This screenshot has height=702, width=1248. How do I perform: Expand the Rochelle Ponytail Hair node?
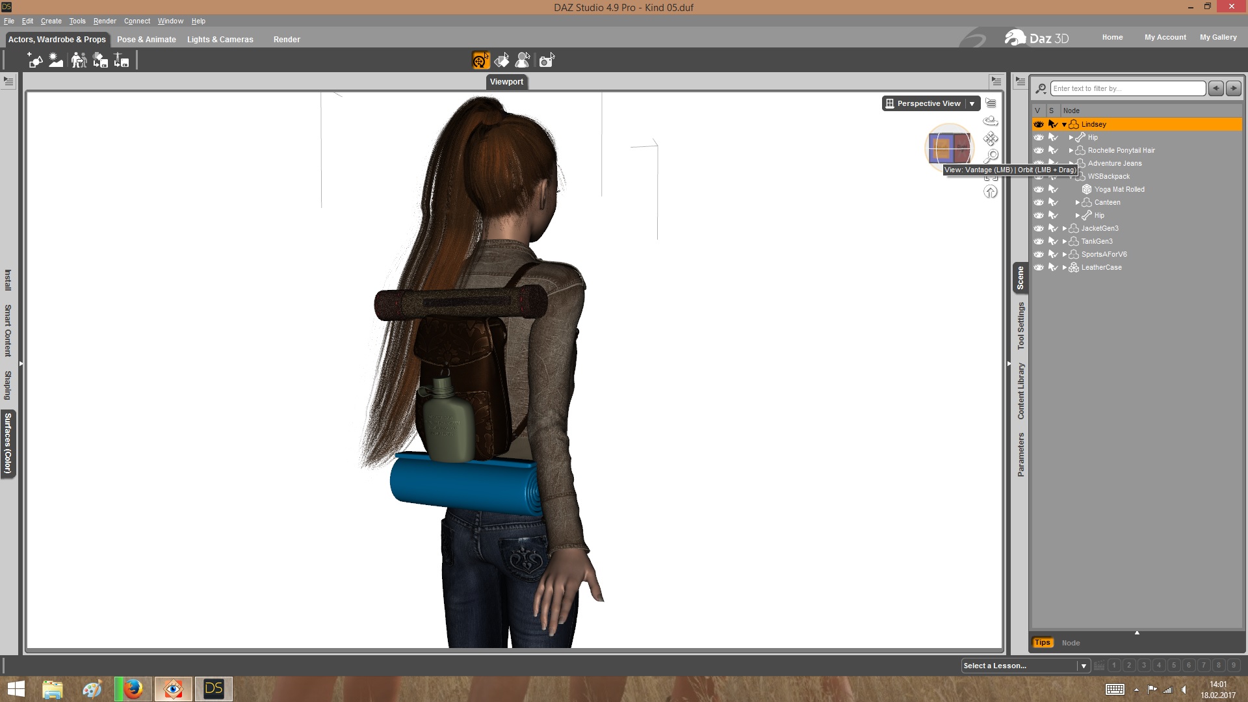[1071, 150]
